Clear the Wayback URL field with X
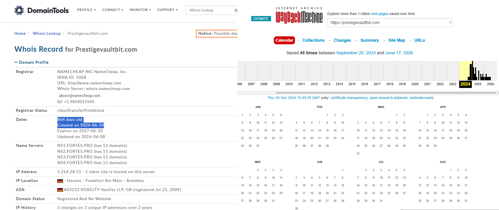The width and height of the screenshot is (499, 210). click(450, 22)
